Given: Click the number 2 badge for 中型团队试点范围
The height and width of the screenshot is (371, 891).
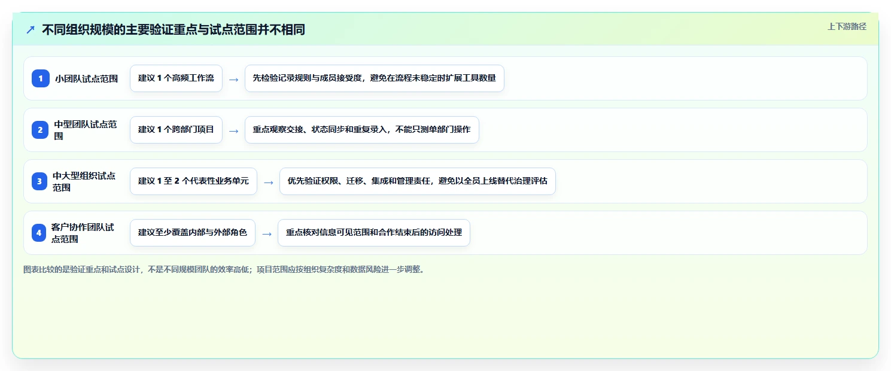Looking at the screenshot, I should 40,130.
